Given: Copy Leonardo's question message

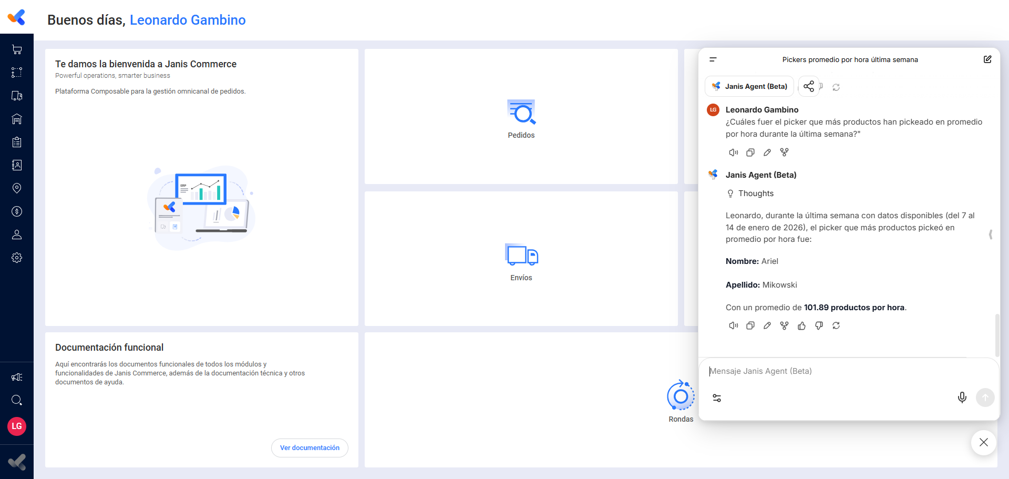Looking at the screenshot, I should pos(750,152).
